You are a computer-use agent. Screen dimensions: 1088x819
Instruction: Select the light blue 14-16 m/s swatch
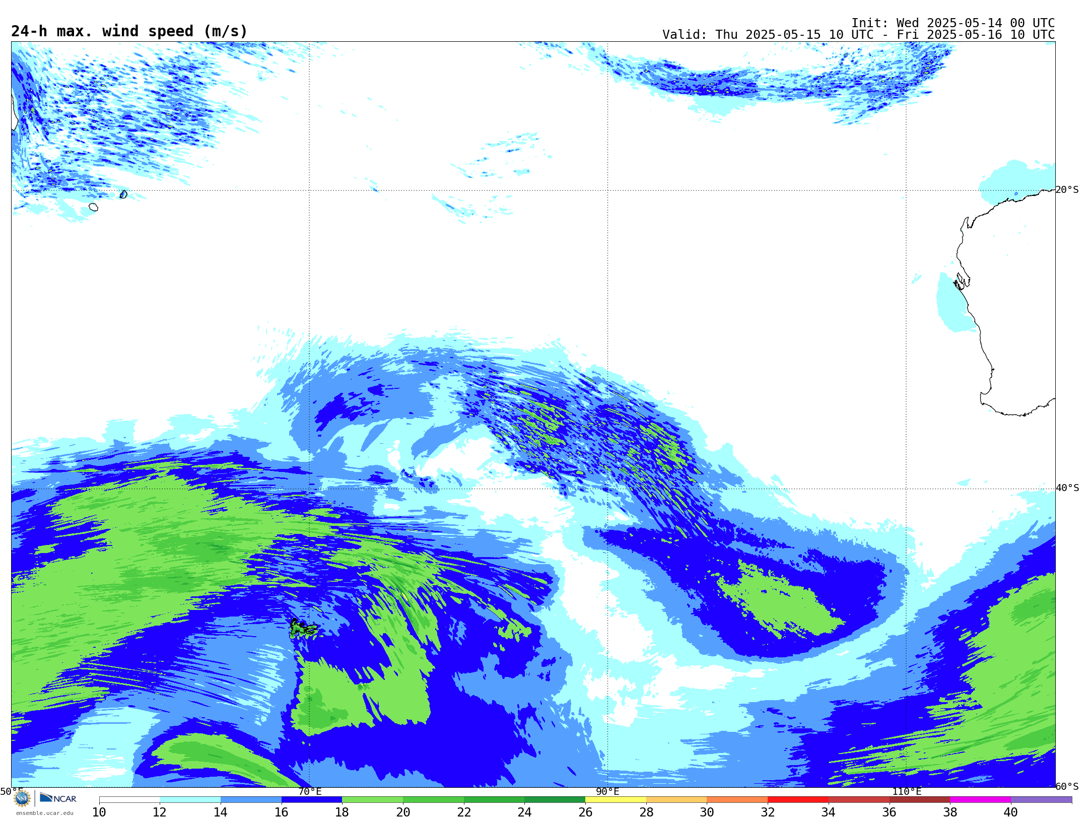pos(251,800)
